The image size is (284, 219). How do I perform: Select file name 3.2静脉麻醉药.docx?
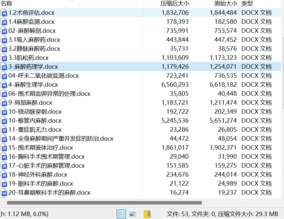pos(34,48)
